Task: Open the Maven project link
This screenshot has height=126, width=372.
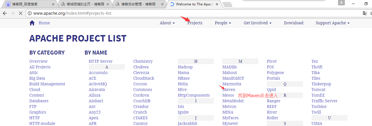Action: point(229,90)
